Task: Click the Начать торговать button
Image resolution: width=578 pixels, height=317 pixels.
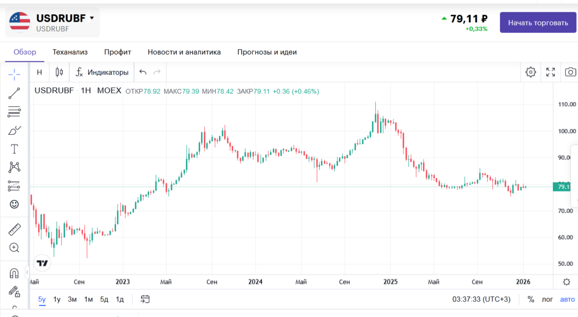Action: click(538, 23)
